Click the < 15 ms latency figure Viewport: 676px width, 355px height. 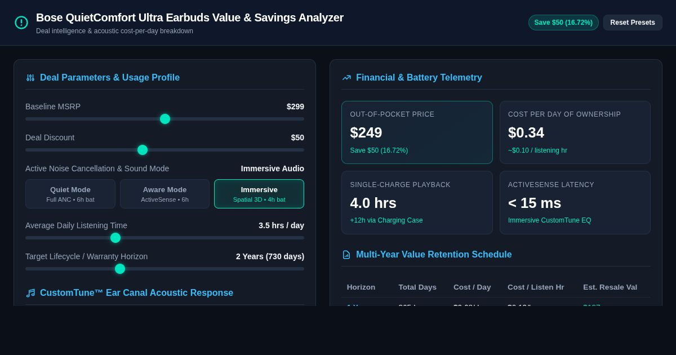535,203
